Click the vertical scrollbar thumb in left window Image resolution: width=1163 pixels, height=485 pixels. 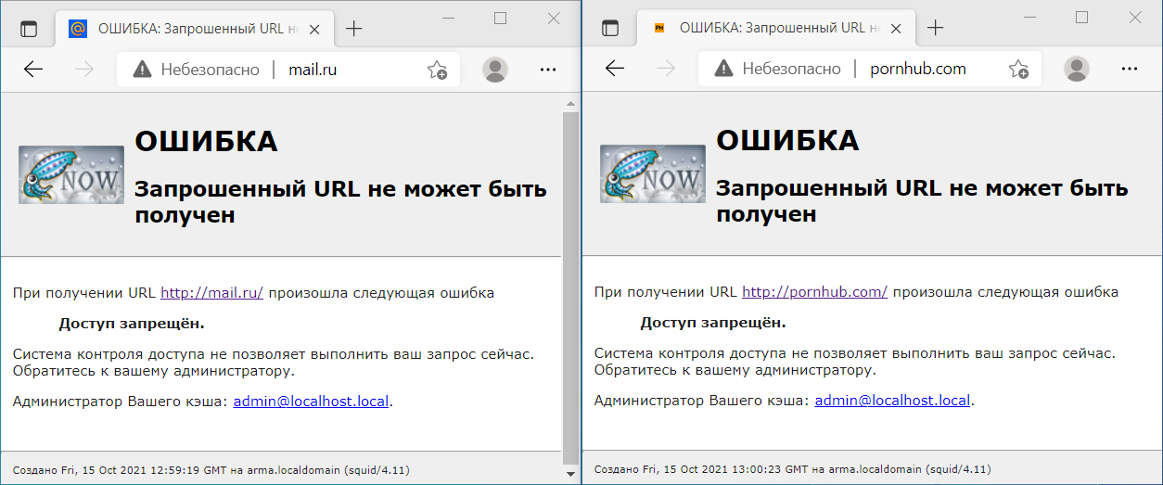click(x=571, y=287)
